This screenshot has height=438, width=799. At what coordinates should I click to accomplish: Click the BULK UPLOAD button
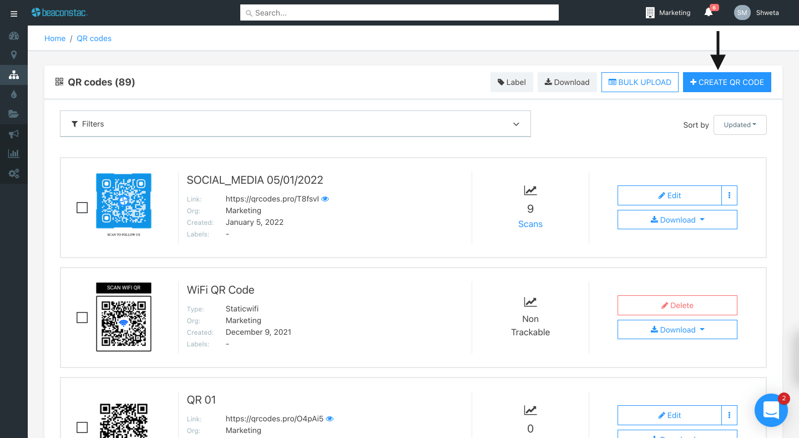pos(640,82)
